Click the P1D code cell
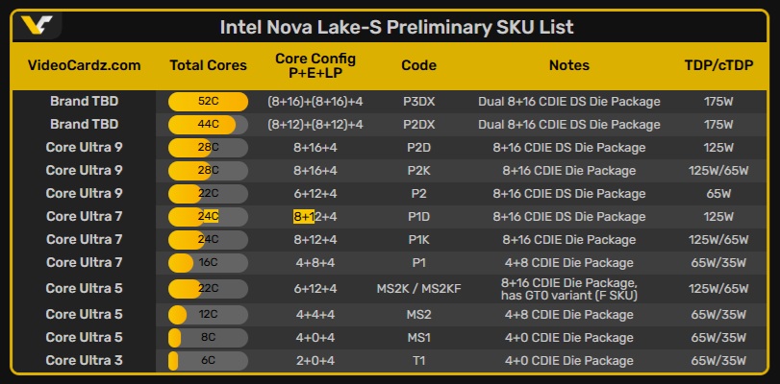The image size is (780, 384). click(418, 217)
